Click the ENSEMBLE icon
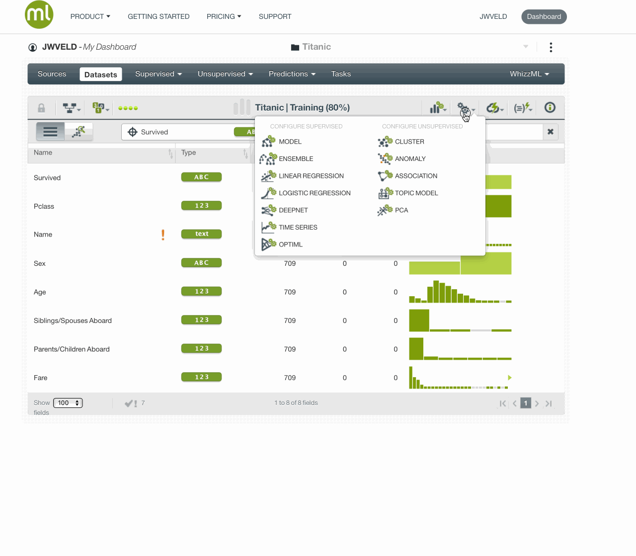Screen dimensions: 636x556 click(x=268, y=159)
